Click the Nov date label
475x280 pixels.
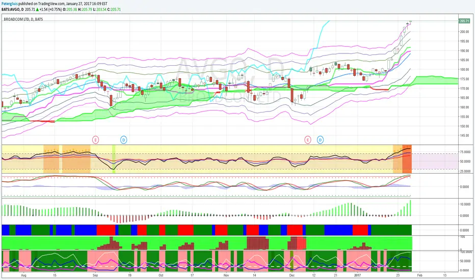coord(226,275)
